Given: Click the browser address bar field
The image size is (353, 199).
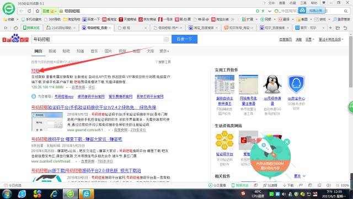Looking at the screenshot, I should coord(158,11).
